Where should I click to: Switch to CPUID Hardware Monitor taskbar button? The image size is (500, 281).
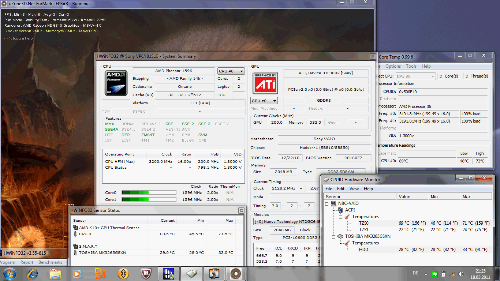(191, 273)
